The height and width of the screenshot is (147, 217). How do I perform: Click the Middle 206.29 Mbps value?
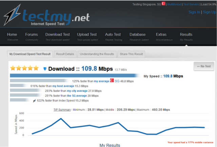click(x=126, y=110)
